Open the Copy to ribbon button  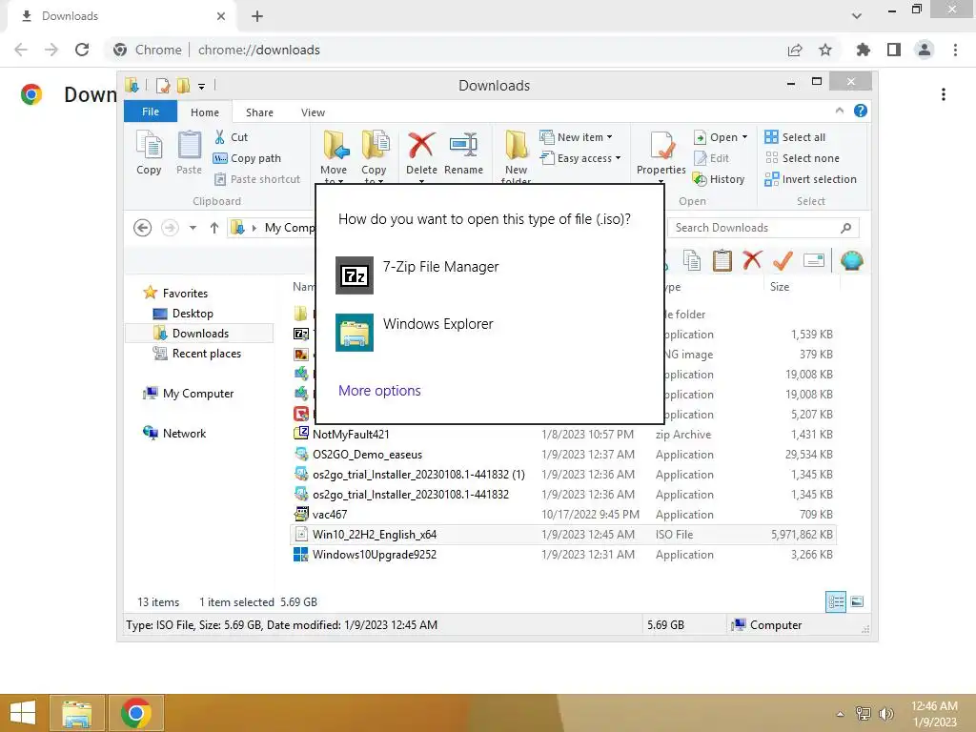374,156
